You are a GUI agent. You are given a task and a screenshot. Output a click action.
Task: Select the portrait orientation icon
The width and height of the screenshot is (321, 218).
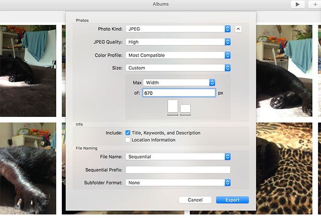click(172, 107)
